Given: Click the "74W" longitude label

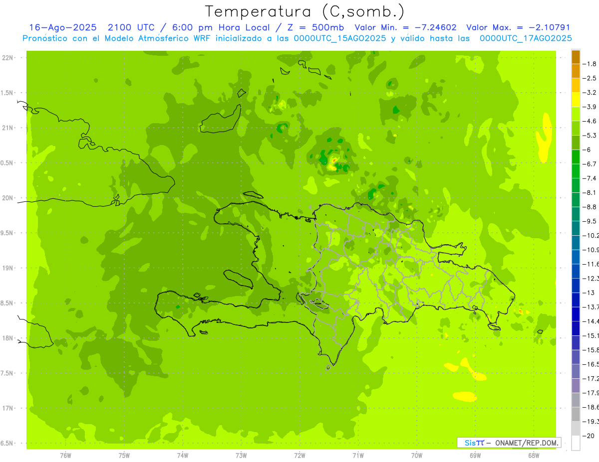Looking at the screenshot, I should coord(183,456).
